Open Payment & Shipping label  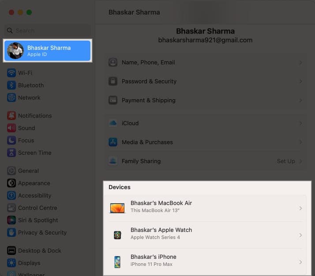point(149,100)
